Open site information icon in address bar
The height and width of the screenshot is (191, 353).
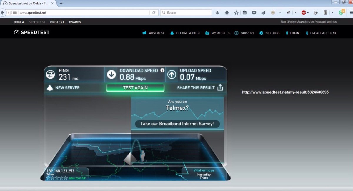[x=10, y=13]
